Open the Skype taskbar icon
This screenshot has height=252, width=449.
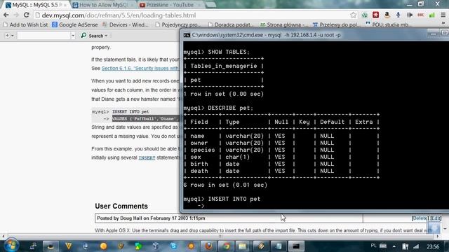(173, 246)
